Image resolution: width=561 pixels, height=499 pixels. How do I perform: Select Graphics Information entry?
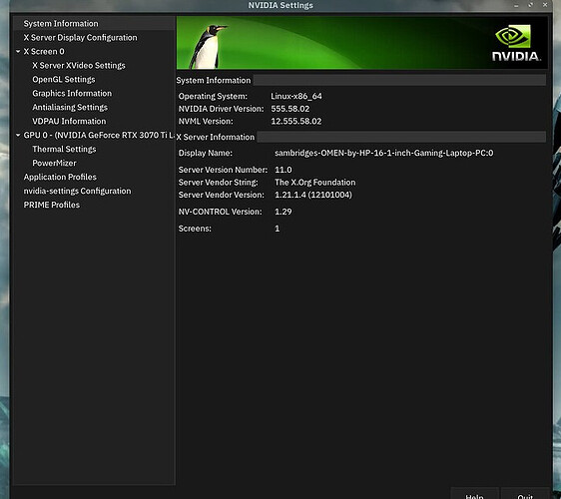[x=72, y=94]
